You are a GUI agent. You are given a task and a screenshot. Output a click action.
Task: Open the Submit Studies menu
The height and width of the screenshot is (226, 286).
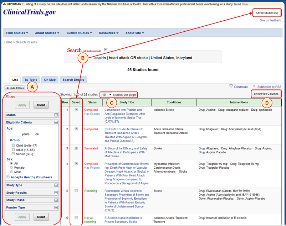(79, 33)
